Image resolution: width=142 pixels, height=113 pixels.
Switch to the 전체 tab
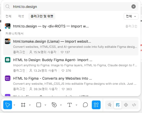[x=8, y=16]
